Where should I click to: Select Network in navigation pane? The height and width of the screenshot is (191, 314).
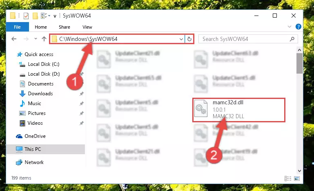tap(34, 162)
